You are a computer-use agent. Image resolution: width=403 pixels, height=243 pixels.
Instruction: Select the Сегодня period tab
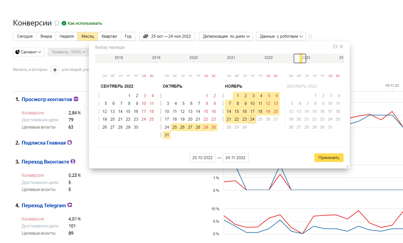pyautogui.click(x=25, y=36)
